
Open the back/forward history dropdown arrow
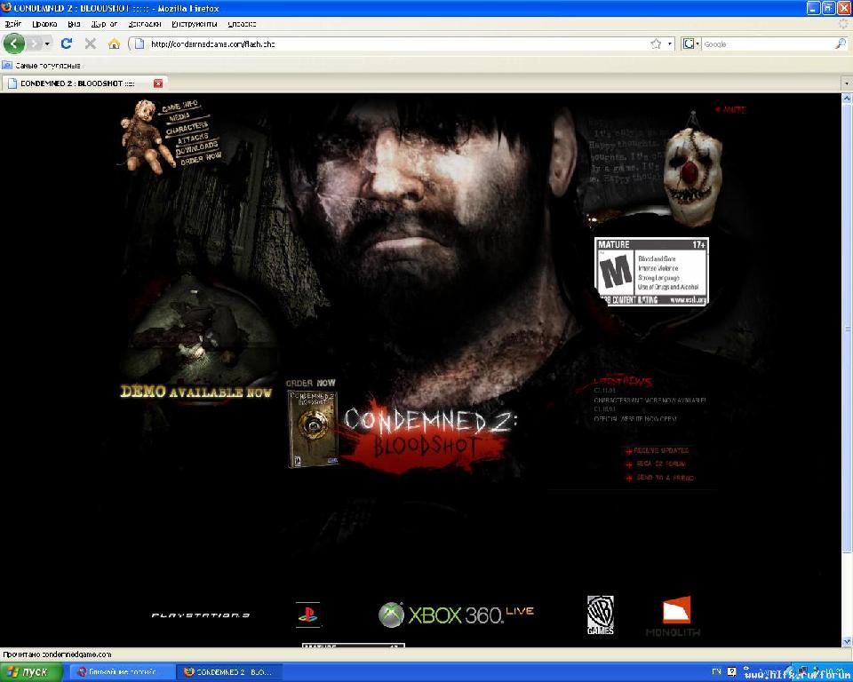point(47,44)
